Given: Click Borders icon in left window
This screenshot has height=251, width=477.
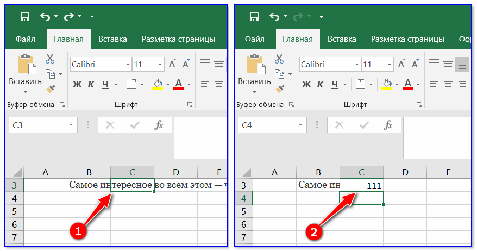Looking at the screenshot, I should 131,84.
